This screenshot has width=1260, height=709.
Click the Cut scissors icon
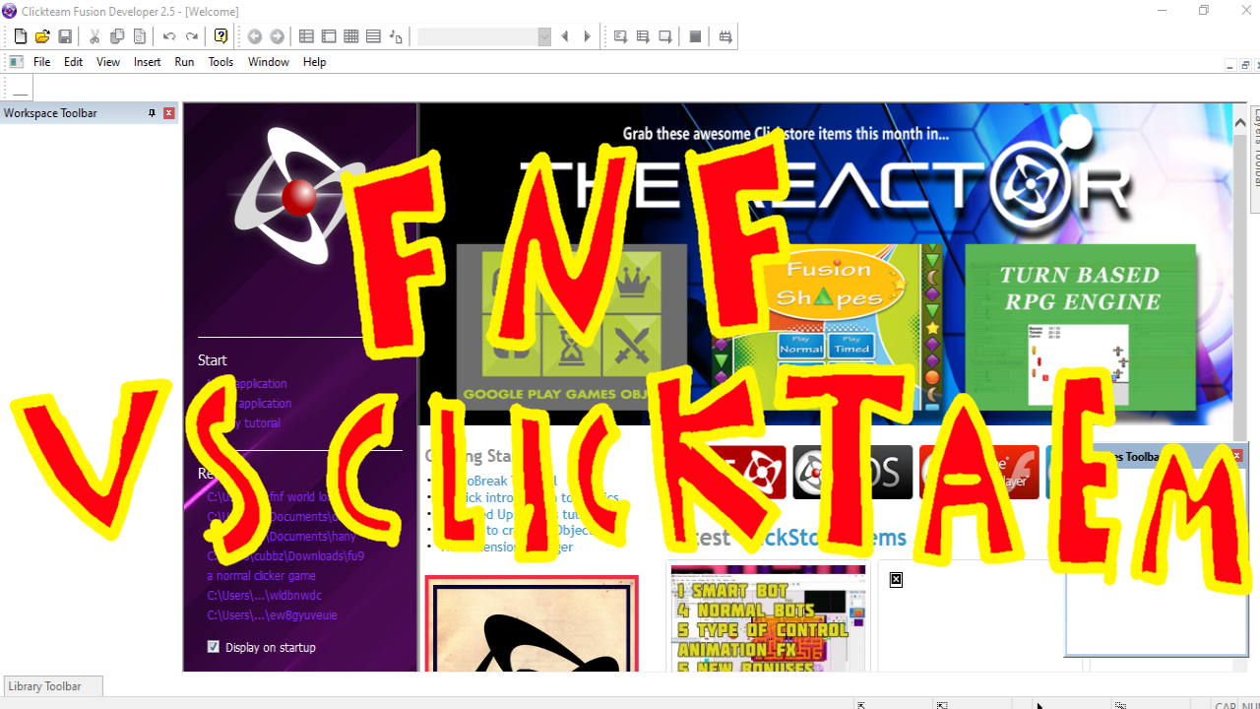point(94,36)
